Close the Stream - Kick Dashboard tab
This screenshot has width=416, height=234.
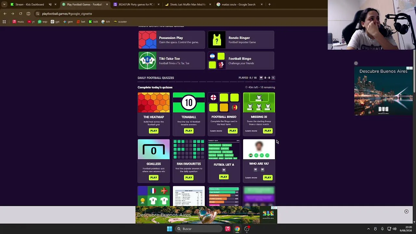point(55,5)
